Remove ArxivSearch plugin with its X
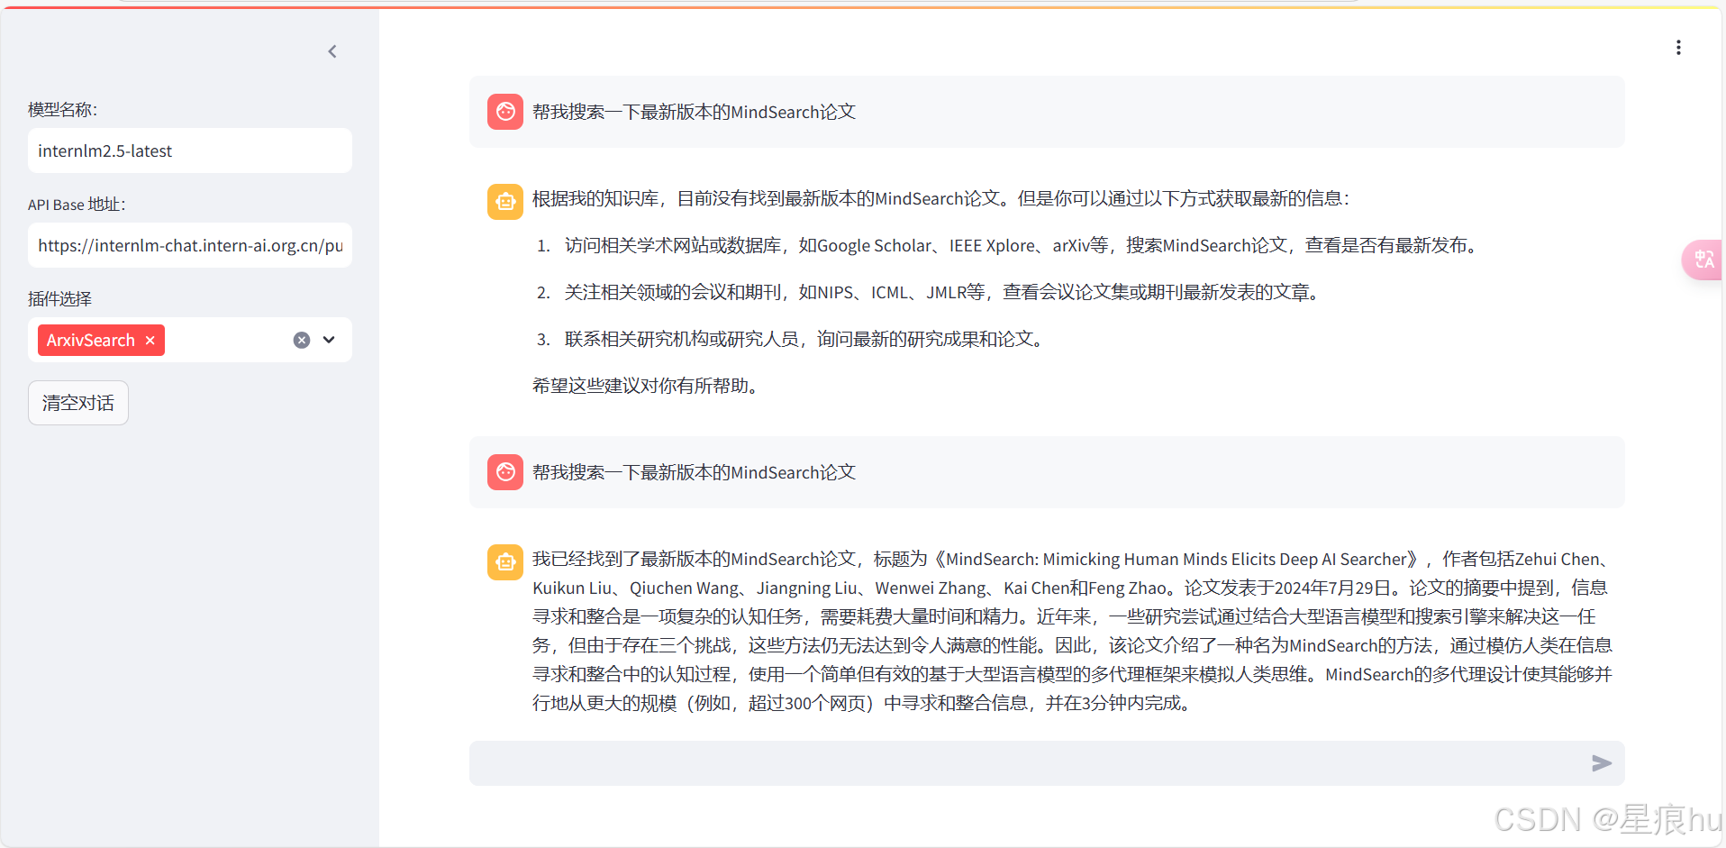Image resolution: width=1726 pixels, height=848 pixels. coord(150,340)
